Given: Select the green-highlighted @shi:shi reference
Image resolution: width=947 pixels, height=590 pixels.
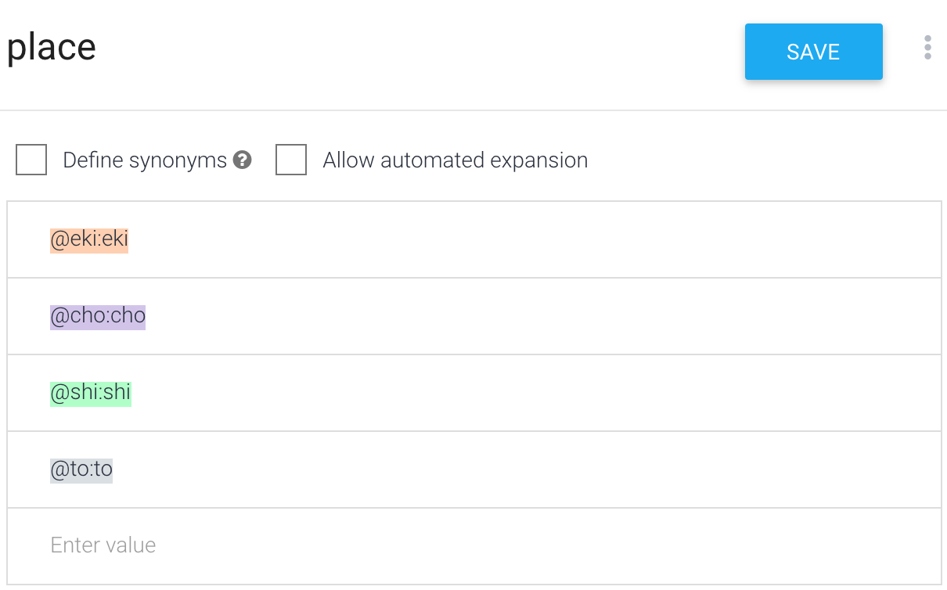Looking at the screenshot, I should (91, 393).
